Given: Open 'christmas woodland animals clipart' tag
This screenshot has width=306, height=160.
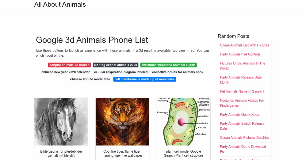Looking at the screenshot, I should tap(169, 65).
